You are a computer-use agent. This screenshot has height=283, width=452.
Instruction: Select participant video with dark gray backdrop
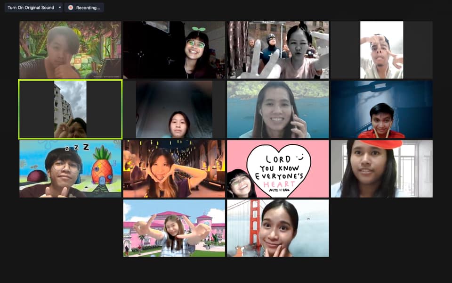[x=174, y=109]
